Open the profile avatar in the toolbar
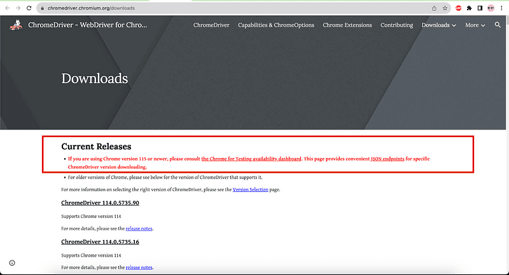This screenshot has width=509, height=275. tap(491, 8)
